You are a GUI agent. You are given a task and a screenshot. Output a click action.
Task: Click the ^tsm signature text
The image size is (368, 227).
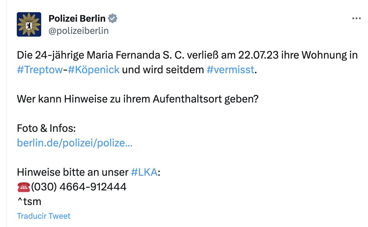(29, 201)
